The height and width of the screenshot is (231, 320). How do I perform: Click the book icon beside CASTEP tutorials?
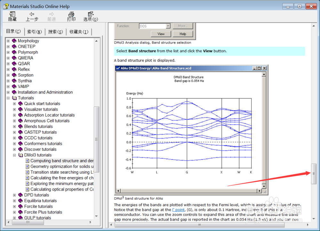tap(20, 132)
